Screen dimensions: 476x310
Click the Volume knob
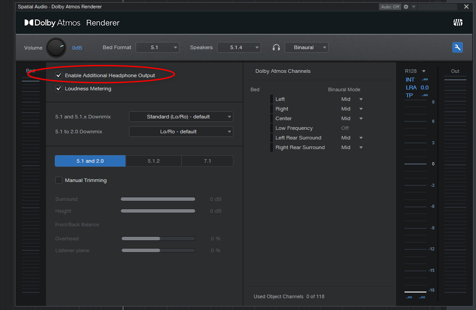tap(56, 48)
